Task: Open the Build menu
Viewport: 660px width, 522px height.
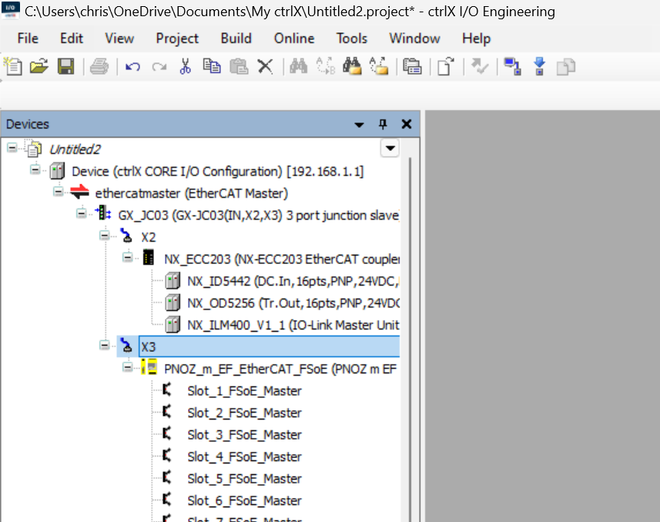Action: click(x=236, y=38)
